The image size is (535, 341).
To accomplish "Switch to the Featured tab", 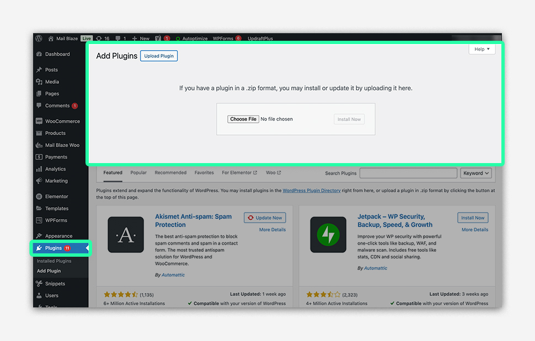I will click(113, 173).
